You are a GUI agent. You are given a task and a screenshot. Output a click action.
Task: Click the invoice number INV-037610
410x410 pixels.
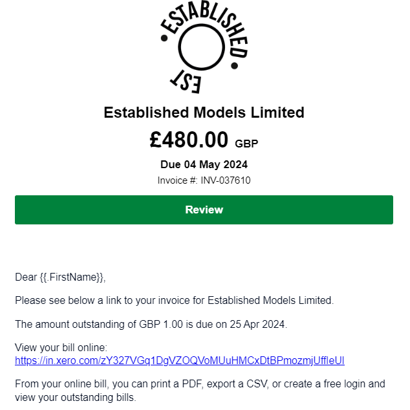tap(226, 180)
